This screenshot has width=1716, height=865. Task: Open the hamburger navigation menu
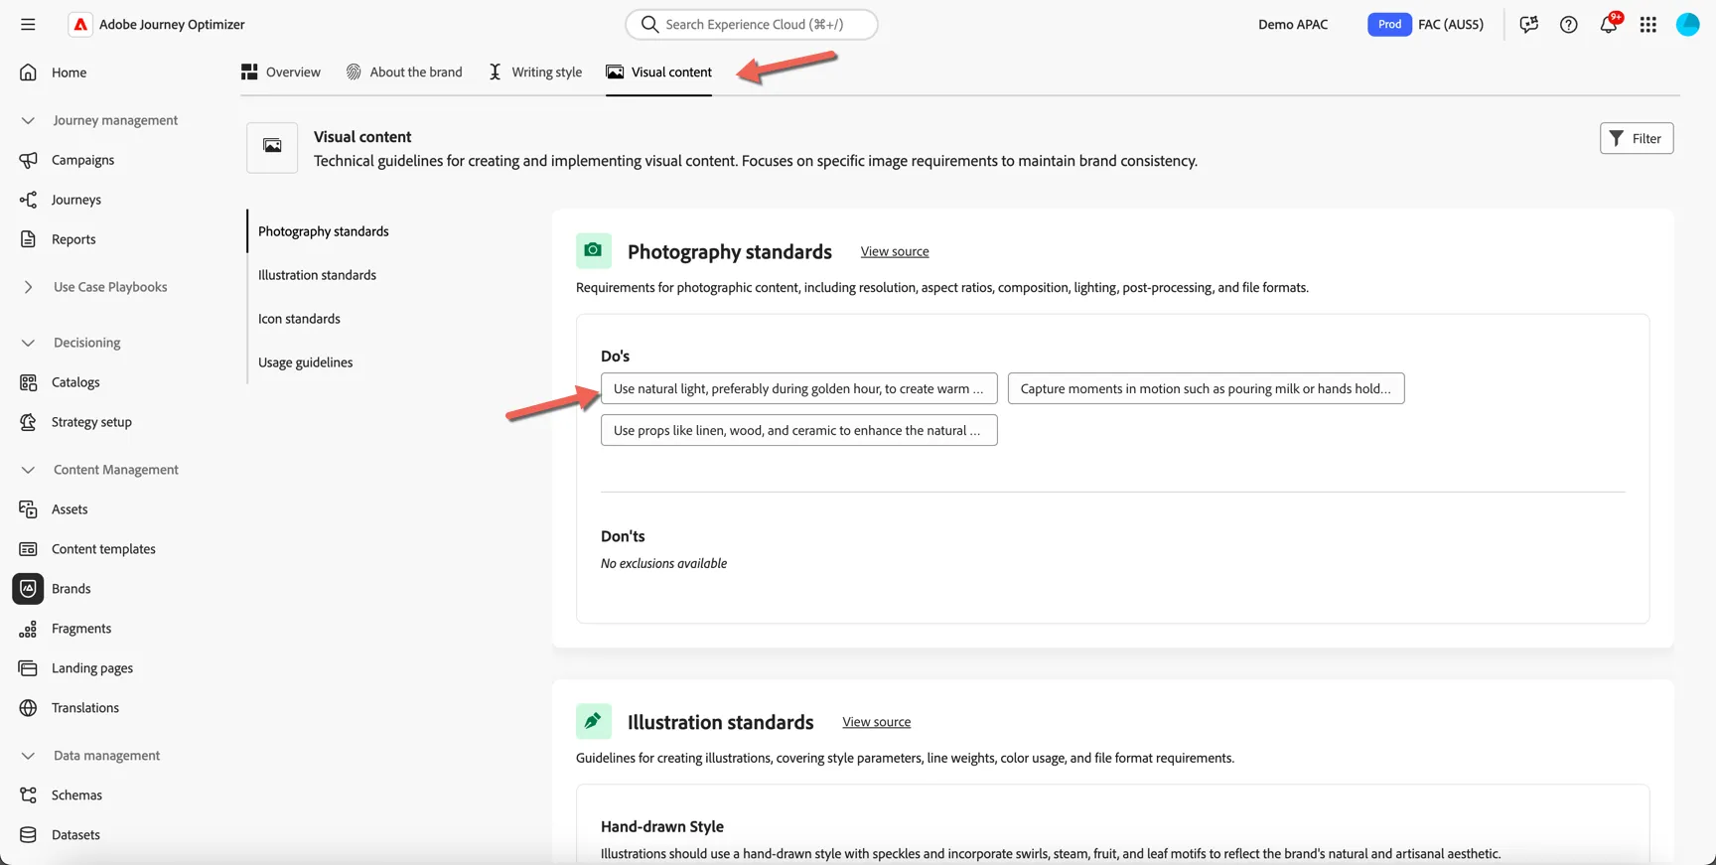[x=28, y=24]
